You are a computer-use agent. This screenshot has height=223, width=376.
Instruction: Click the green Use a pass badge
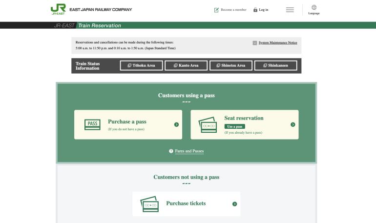point(235,126)
